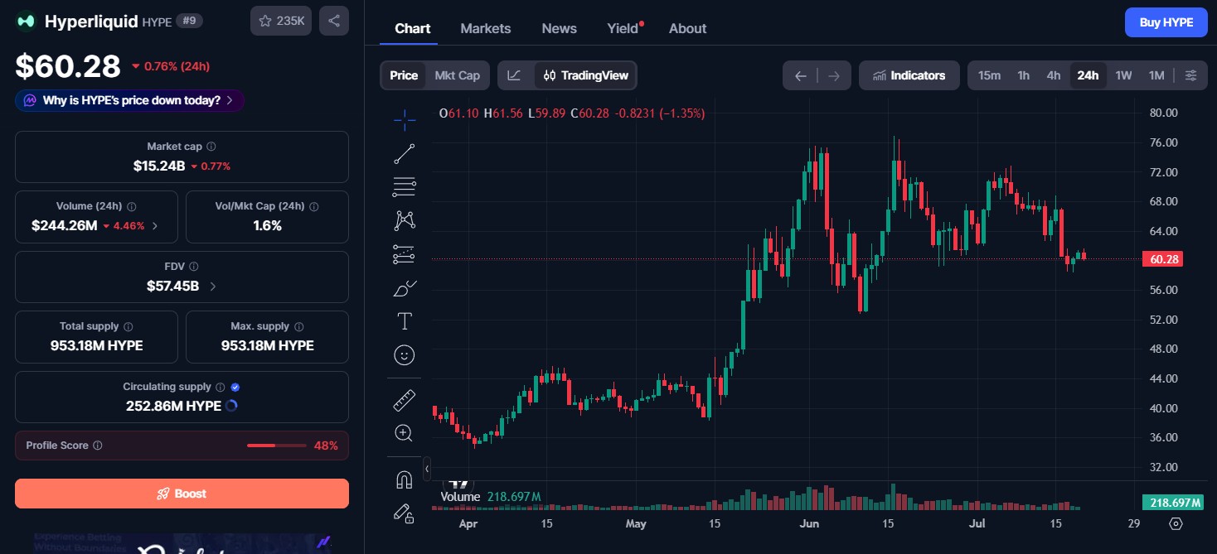Select the forecasting and measurement position tool
Image resolution: width=1217 pixels, height=554 pixels.
405,254
